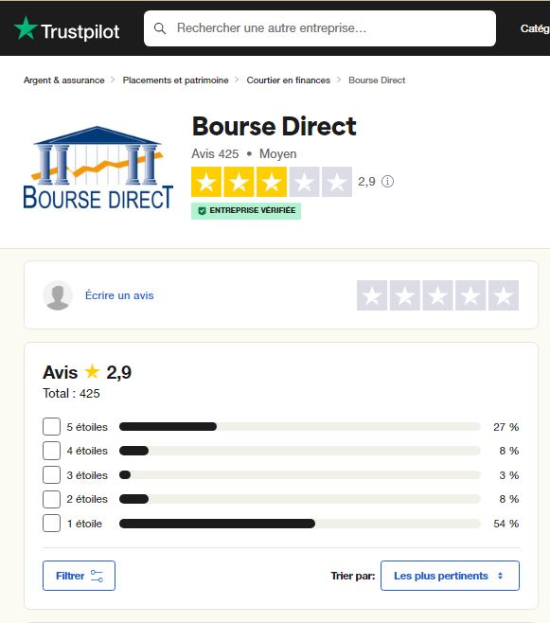Rate three stars in write review

click(437, 295)
